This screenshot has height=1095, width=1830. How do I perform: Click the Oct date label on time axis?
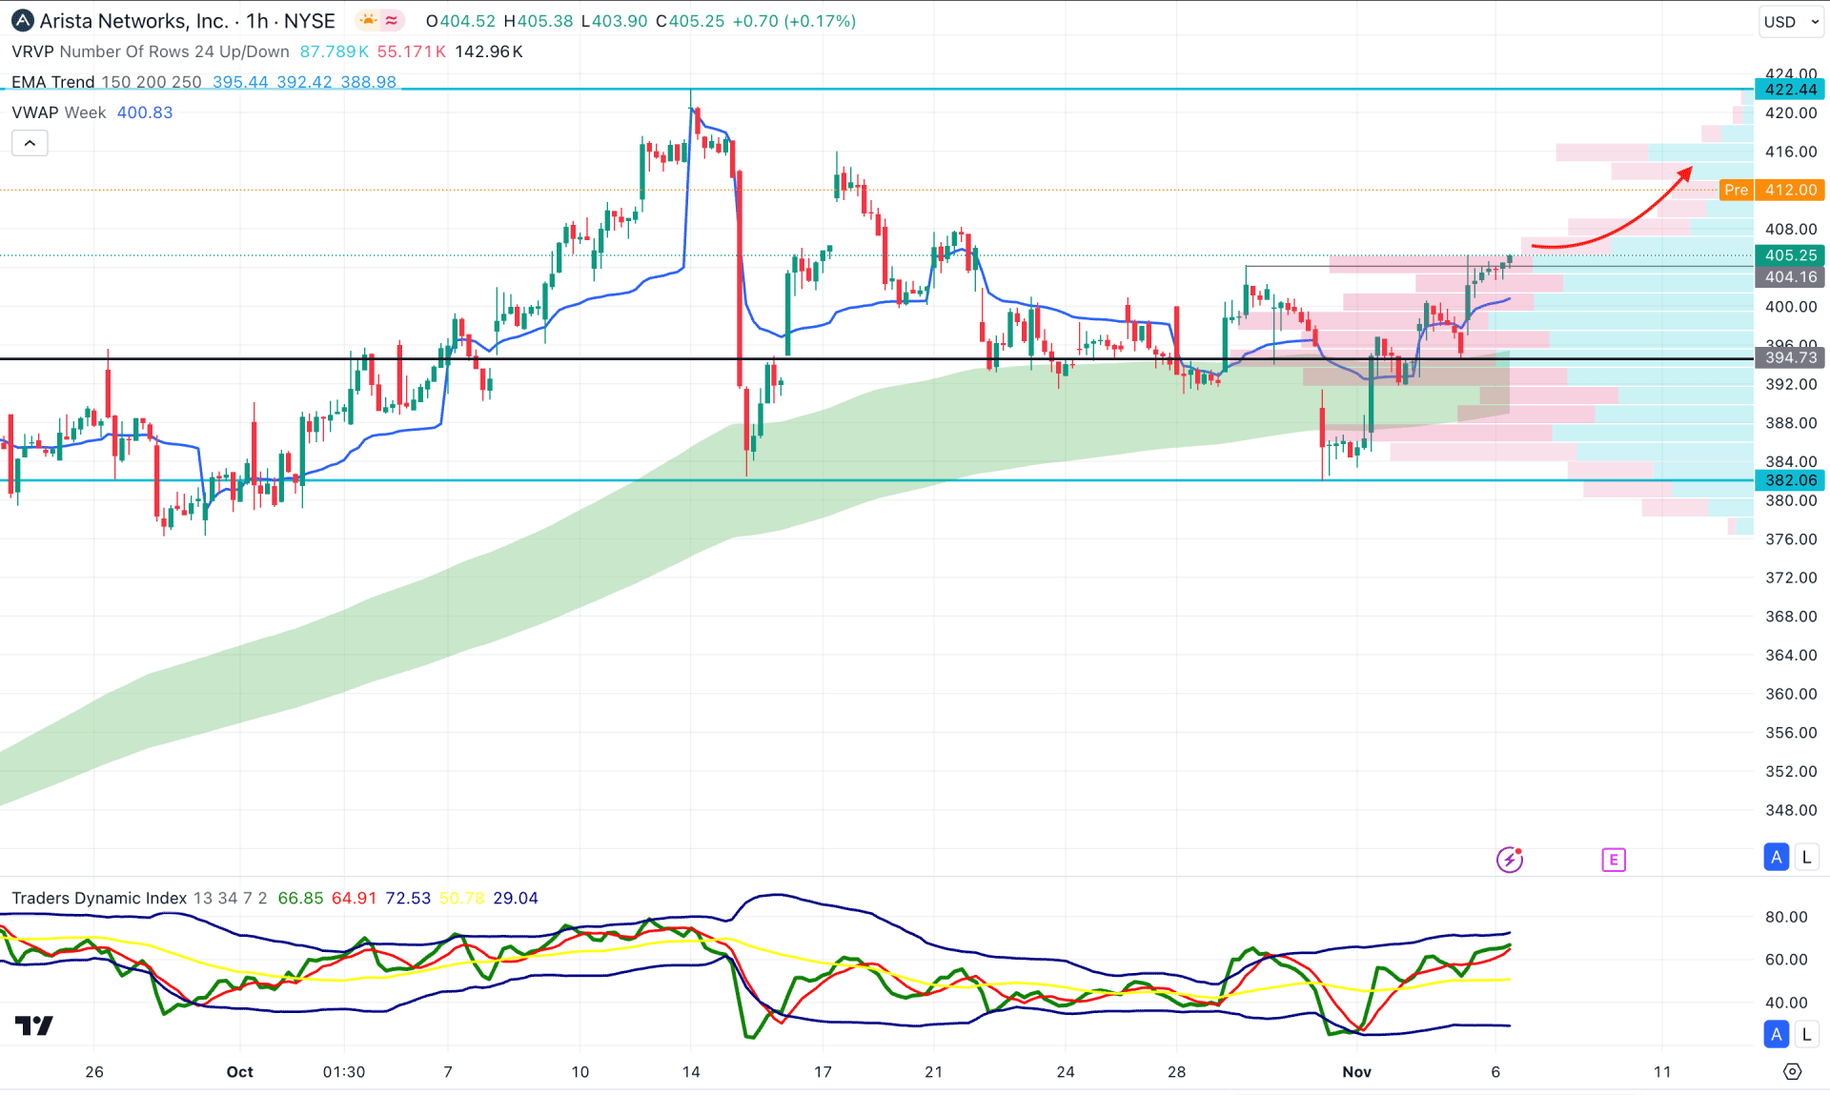tap(240, 1072)
